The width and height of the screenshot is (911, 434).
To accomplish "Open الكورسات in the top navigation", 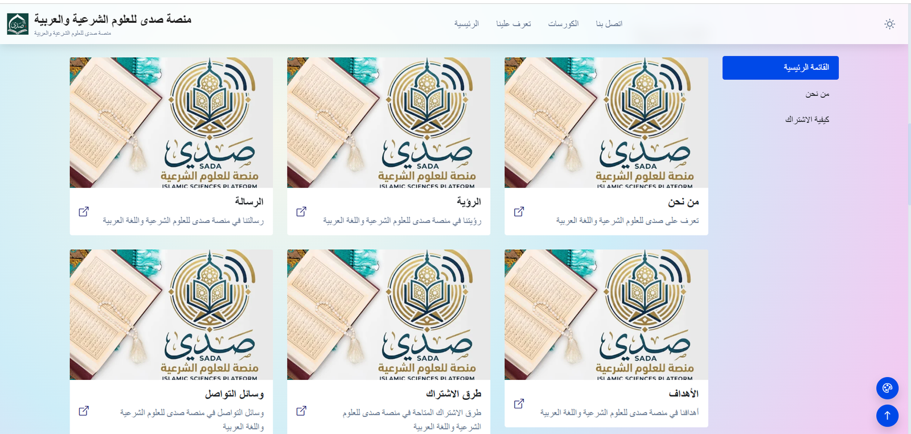I will click(x=563, y=24).
